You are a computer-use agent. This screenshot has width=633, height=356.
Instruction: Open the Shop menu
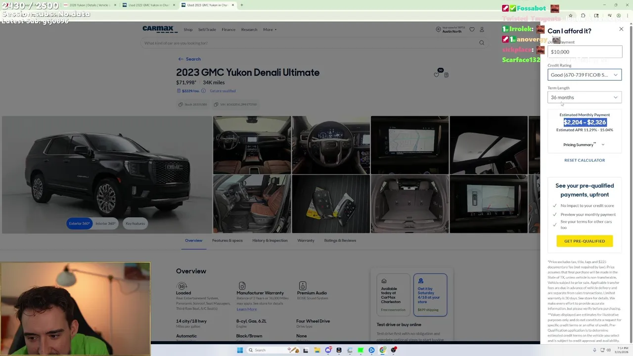pyautogui.click(x=188, y=30)
